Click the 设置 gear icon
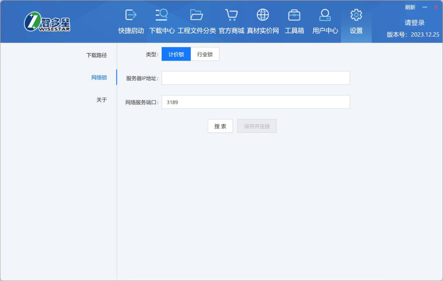 click(x=356, y=15)
